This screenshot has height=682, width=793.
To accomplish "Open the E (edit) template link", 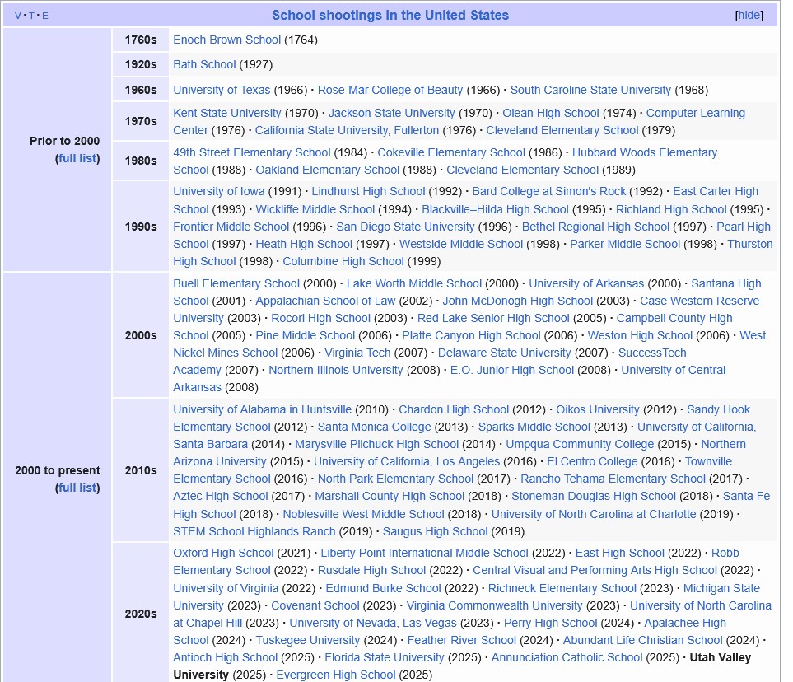I will [x=44, y=16].
